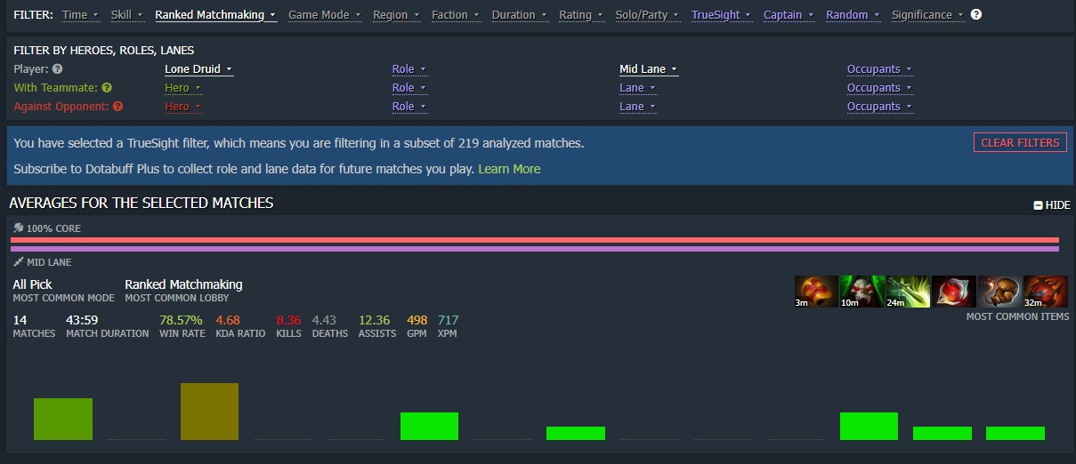Change the Mid Lane selection
Image resolution: width=1076 pixels, height=464 pixels.
pyautogui.click(x=649, y=69)
